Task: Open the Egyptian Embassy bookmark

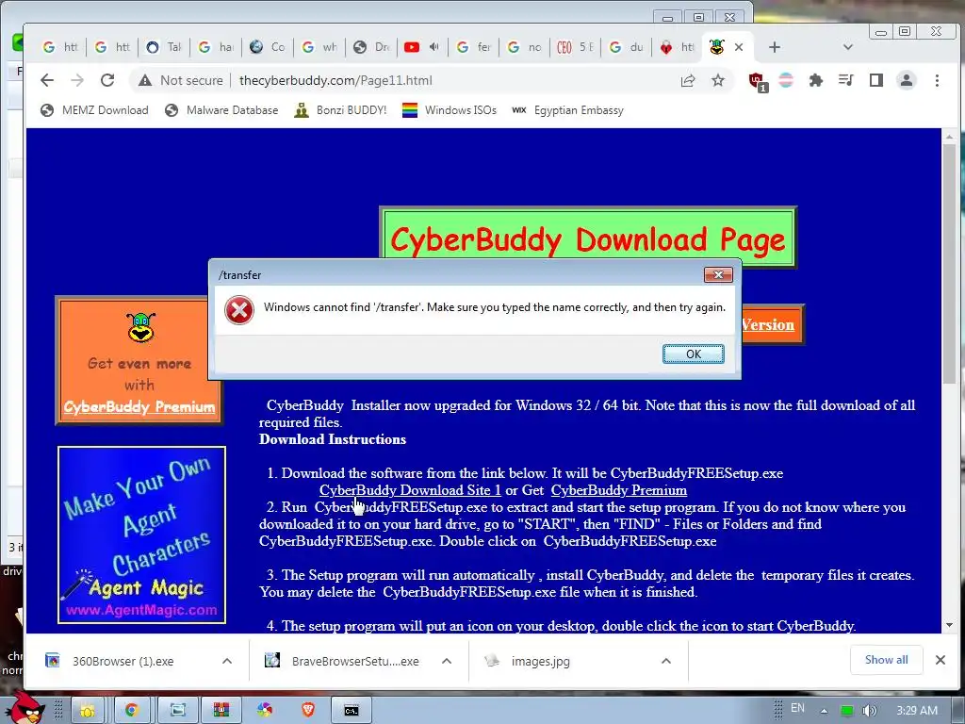Action: click(567, 110)
